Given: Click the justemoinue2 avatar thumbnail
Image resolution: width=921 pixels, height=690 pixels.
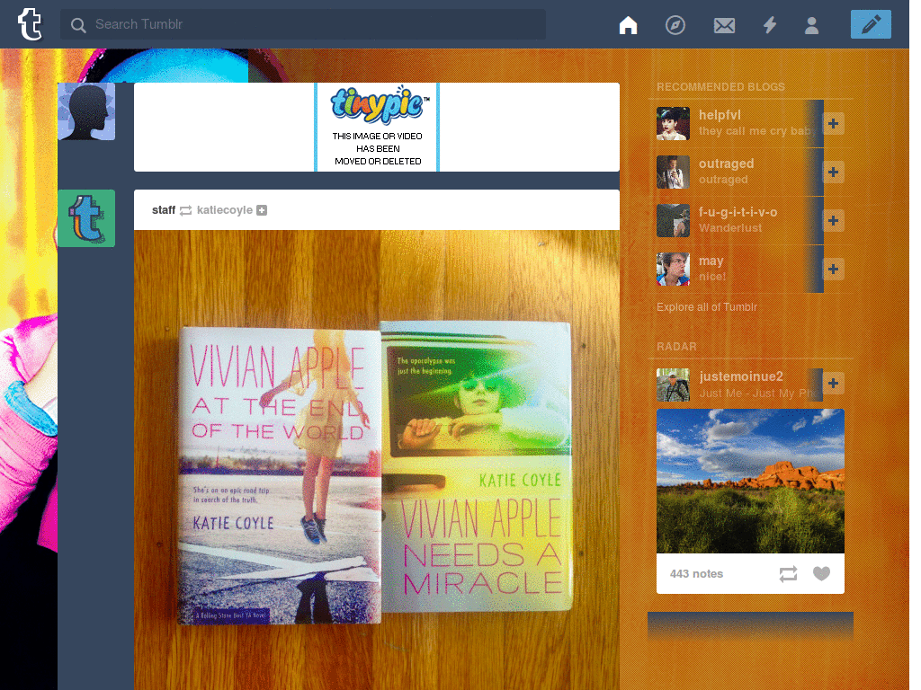Looking at the screenshot, I should (673, 385).
